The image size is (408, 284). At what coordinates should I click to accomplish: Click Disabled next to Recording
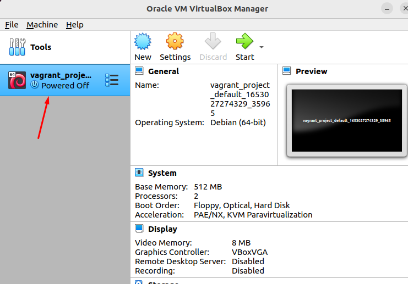248,271
